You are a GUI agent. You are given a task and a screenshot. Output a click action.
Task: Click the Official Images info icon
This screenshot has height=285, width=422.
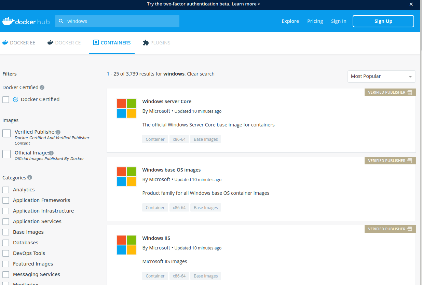coord(51,153)
